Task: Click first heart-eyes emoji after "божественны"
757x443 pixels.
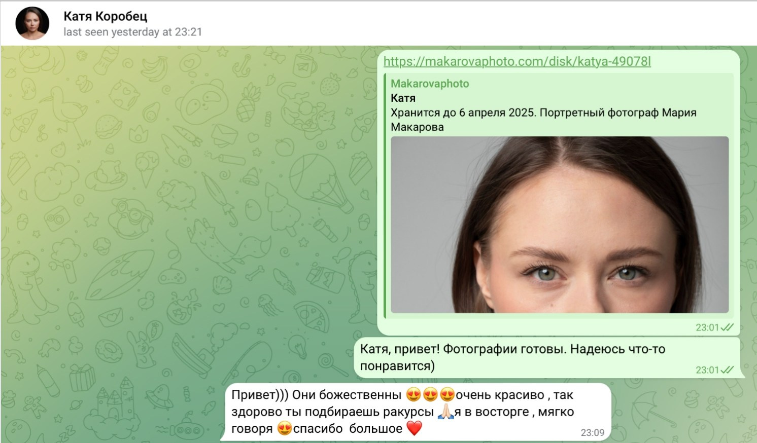Action: (x=414, y=395)
